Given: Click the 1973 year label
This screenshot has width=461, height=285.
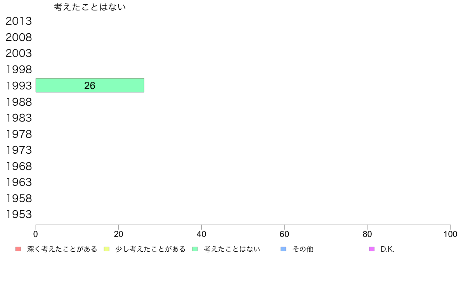Looking at the screenshot, I should pos(19,150).
